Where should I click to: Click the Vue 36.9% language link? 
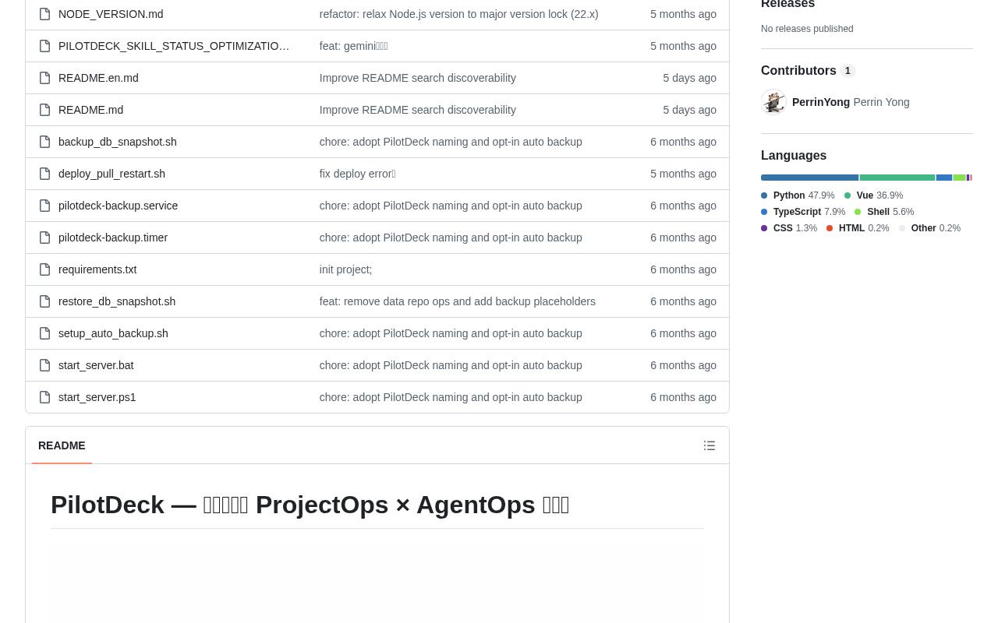point(873,195)
